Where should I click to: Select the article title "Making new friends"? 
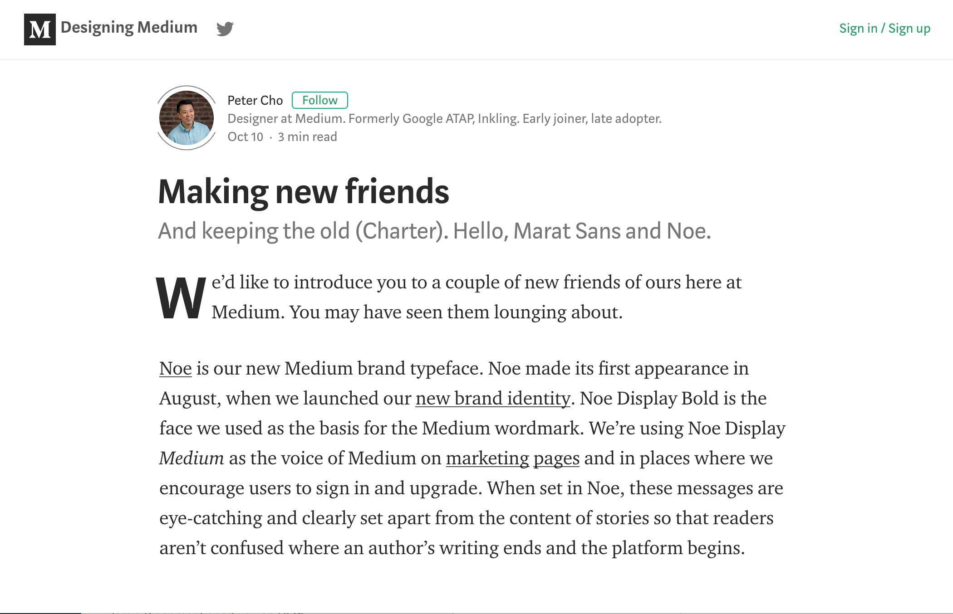pyautogui.click(x=303, y=192)
